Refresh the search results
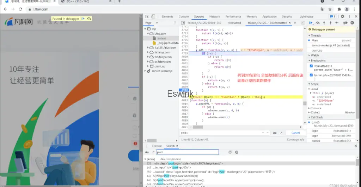This screenshot has width=361, height=187. point(230,152)
